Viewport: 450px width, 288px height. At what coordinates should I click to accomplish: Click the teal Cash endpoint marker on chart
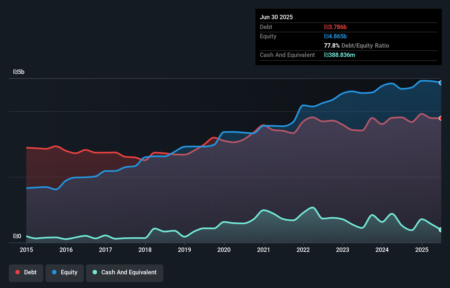[440, 230]
